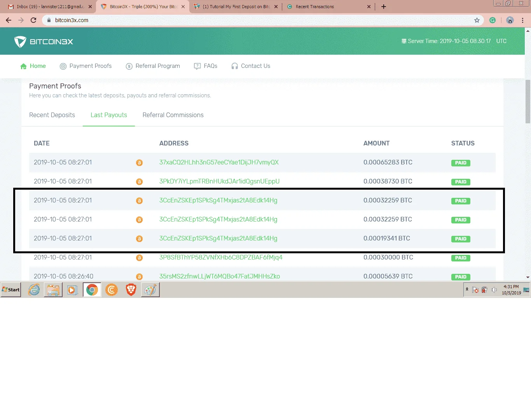The image size is (531, 403).
Task: Click the AMOUNT column header
Action: (376, 143)
